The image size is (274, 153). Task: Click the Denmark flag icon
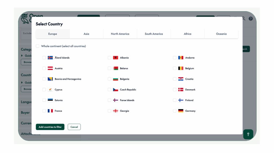[181, 89]
